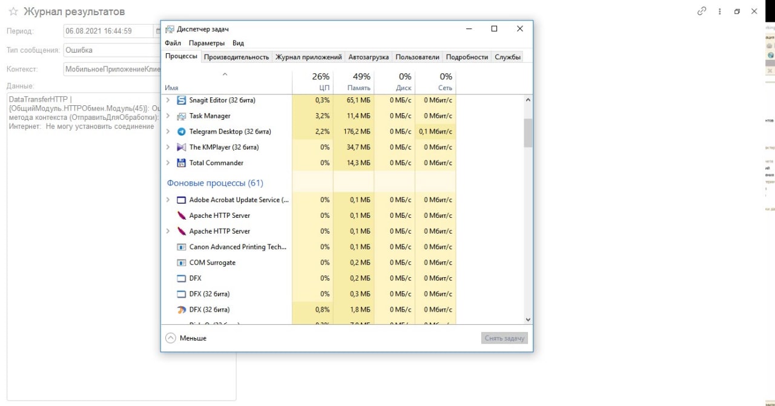Open the Автозагрузка tab
Viewport: 775px width, 406px height.
[x=369, y=57]
